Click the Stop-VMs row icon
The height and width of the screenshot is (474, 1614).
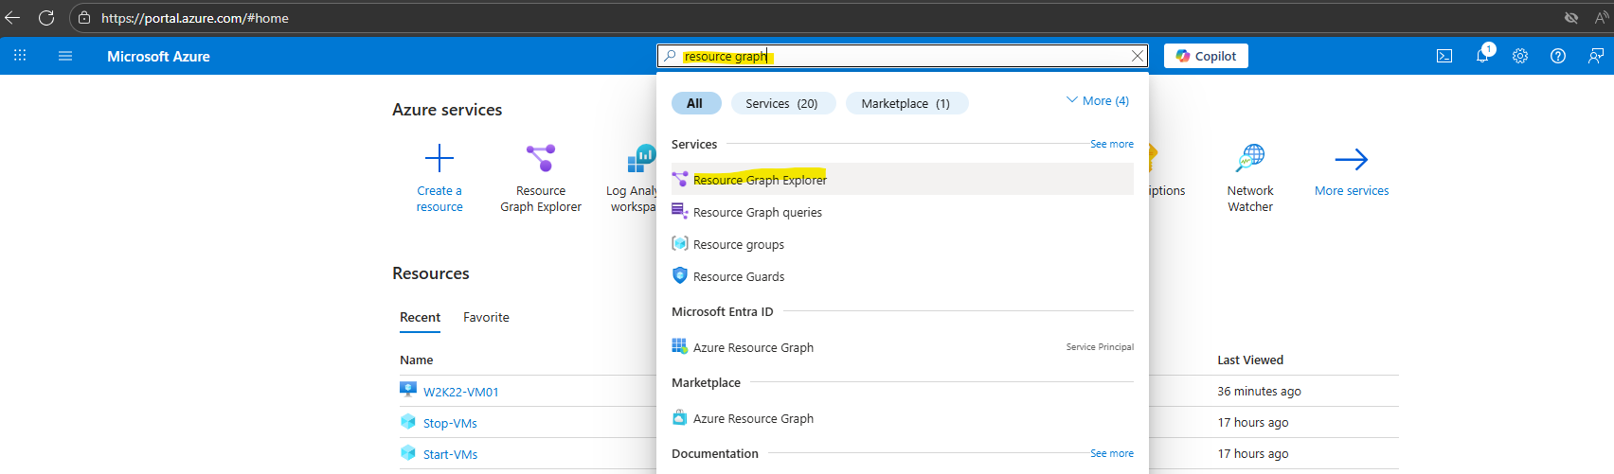[408, 421]
